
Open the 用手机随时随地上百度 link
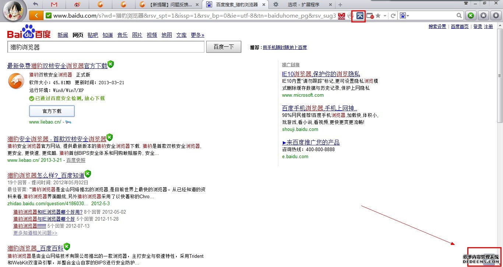pyautogui.click(x=285, y=47)
